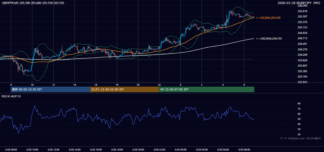Click the 204.713 price axis label

click(303, 38)
